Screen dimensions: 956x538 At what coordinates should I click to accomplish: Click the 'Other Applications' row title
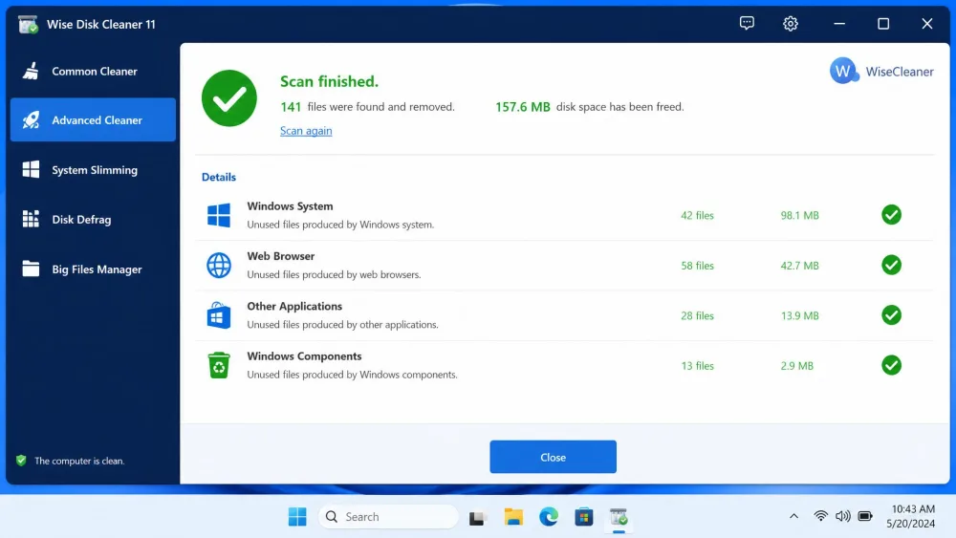pos(294,306)
